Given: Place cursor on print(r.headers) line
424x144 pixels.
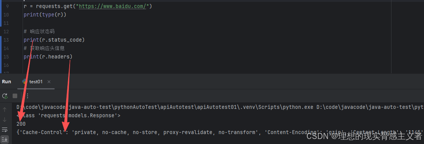Looking at the screenshot, I should pos(48,57).
